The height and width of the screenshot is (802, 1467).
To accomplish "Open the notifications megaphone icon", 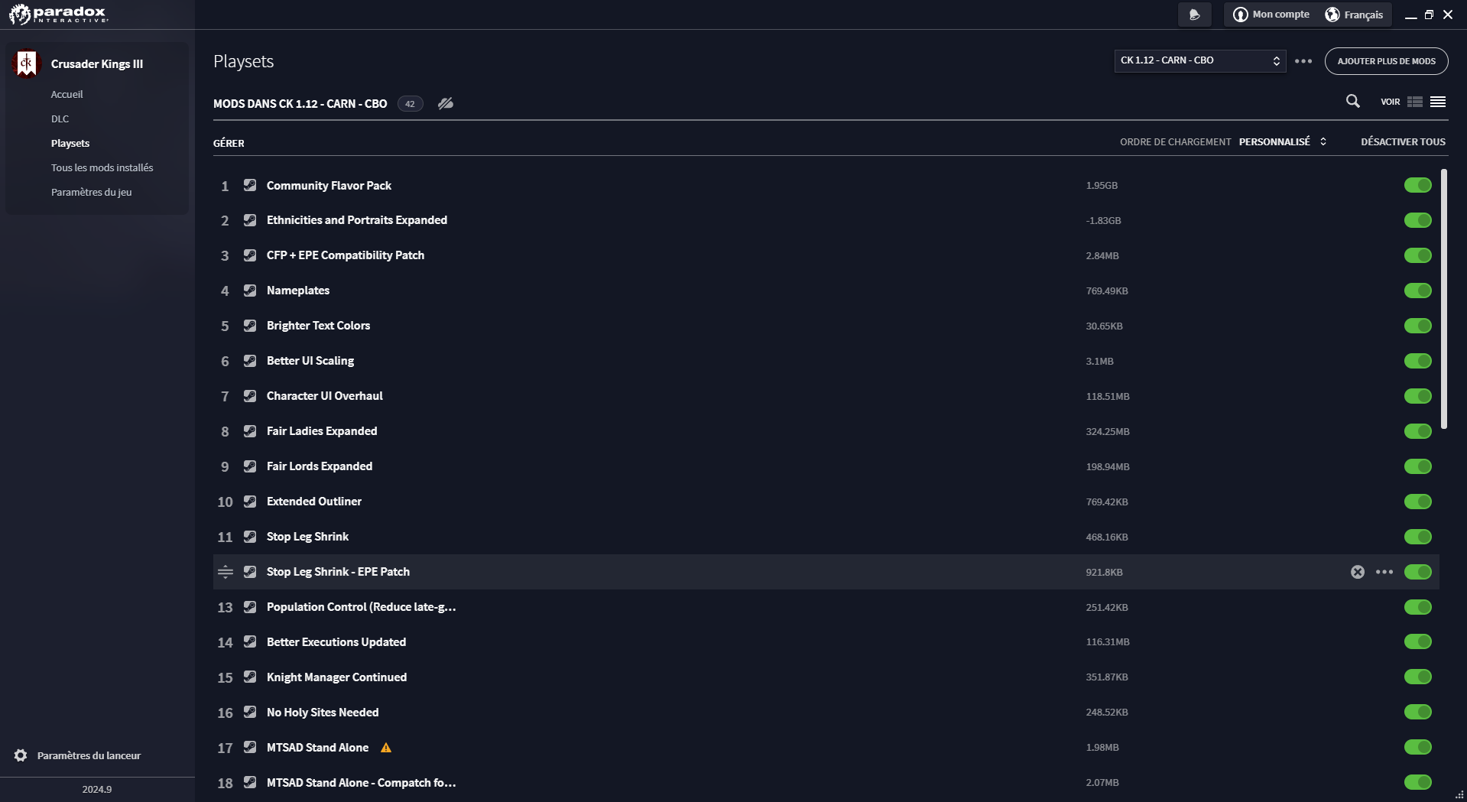I will [1195, 15].
